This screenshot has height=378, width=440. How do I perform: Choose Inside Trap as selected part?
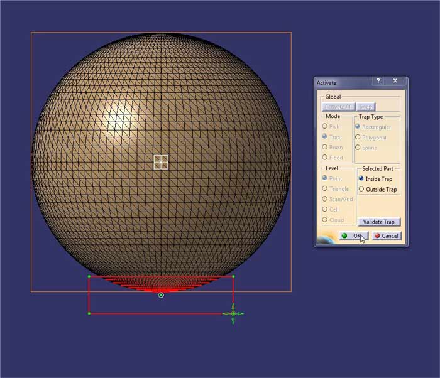(x=361, y=178)
